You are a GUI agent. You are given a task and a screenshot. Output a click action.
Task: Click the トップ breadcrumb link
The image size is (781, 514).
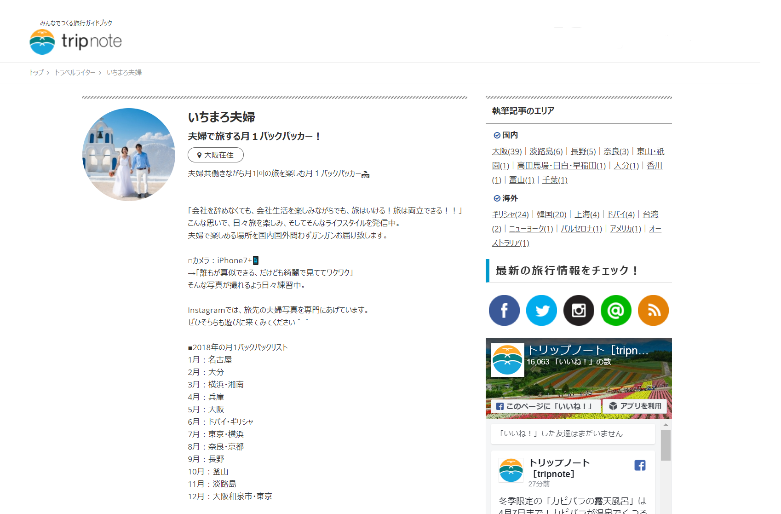(36, 73)
